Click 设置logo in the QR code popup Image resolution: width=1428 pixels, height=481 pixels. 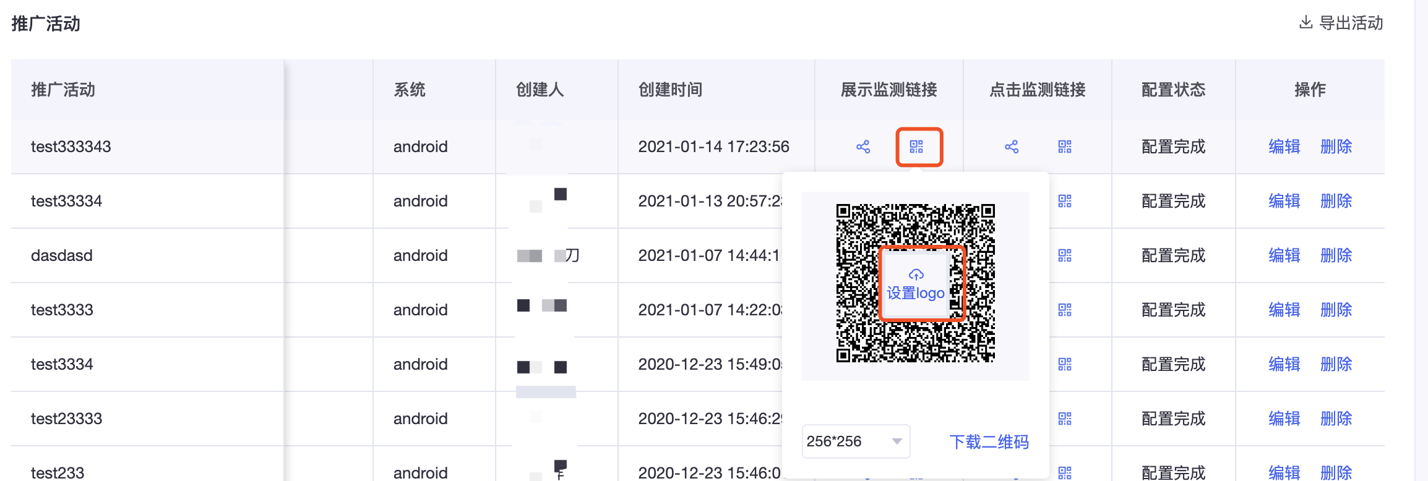click(x=916, y=292)
